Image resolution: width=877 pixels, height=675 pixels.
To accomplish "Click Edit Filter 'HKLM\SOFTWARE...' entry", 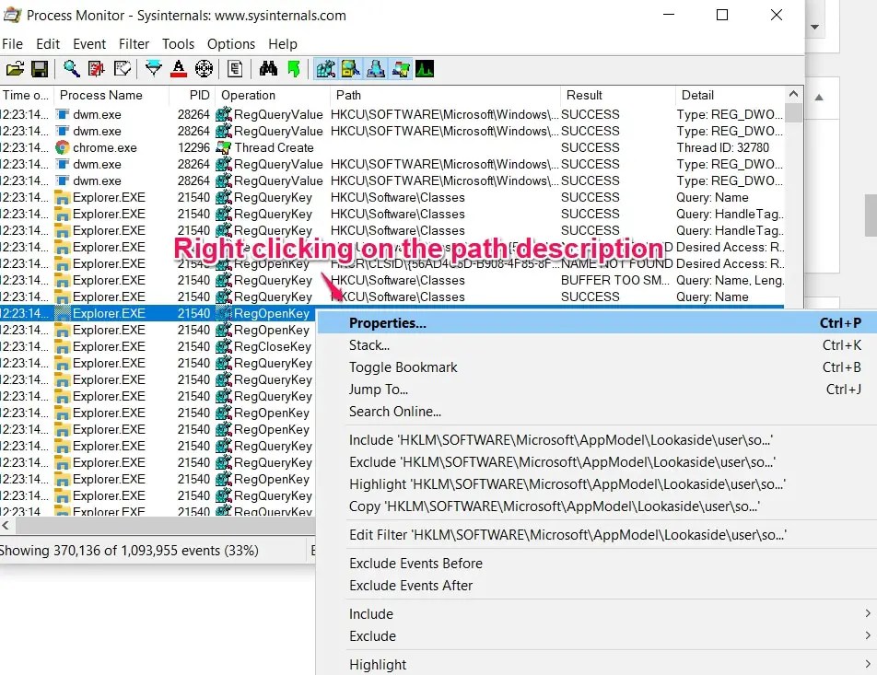I will click(x=597, y=535).
